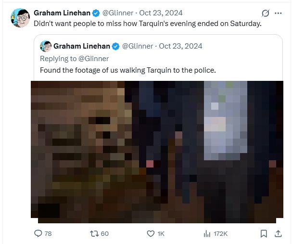Click the reply speech bubble icon

[38, 233]
